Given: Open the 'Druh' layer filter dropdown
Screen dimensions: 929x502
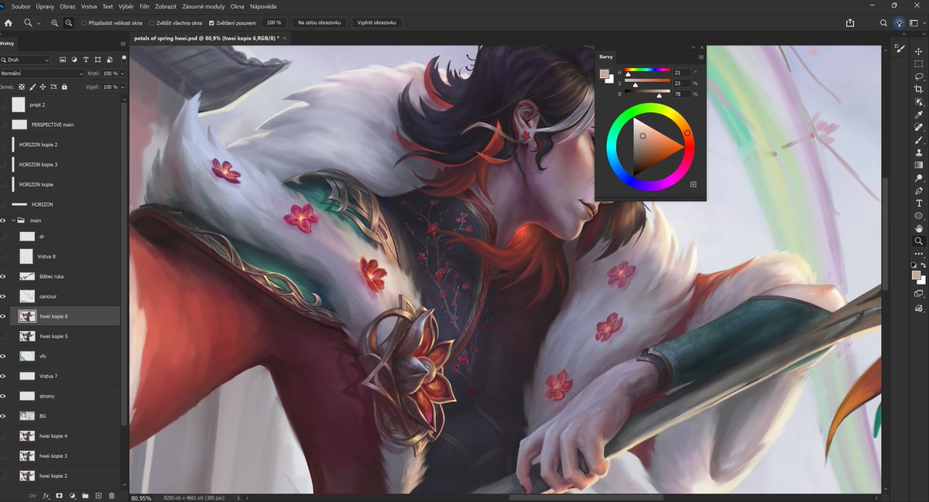Looking at the screenshot, I should tap(26, 60).
